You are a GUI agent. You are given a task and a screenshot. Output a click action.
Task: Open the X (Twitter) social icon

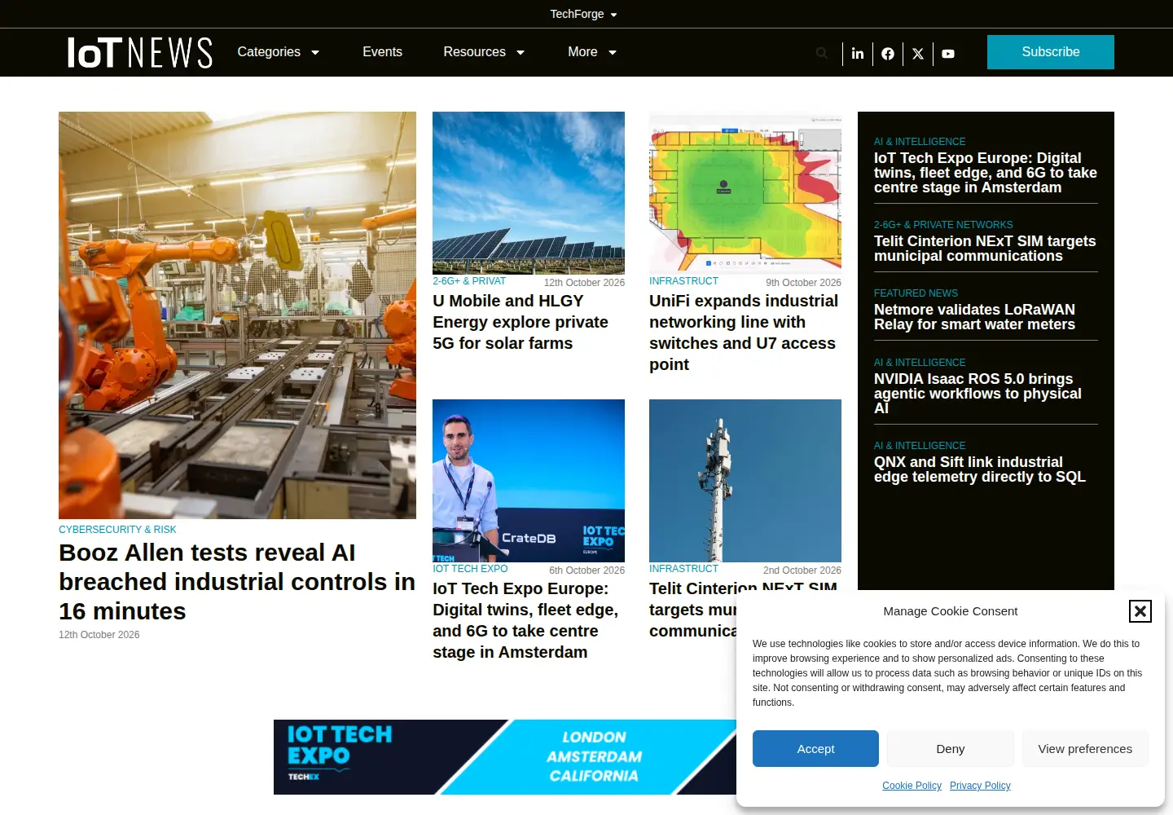(918, 54)
